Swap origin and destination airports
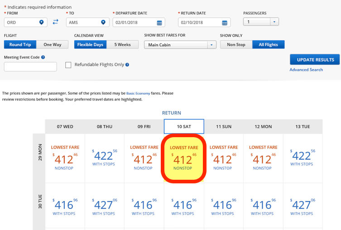 click(56, 22)
